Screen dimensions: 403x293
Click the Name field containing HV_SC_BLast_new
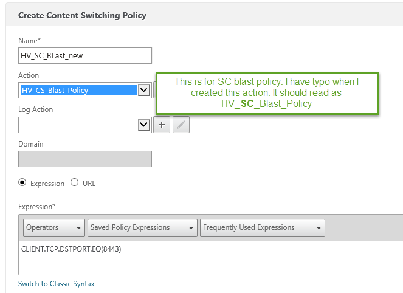(85, 55)
